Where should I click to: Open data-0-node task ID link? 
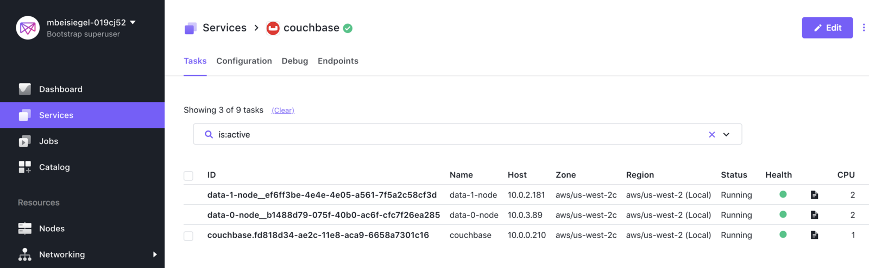324,215
